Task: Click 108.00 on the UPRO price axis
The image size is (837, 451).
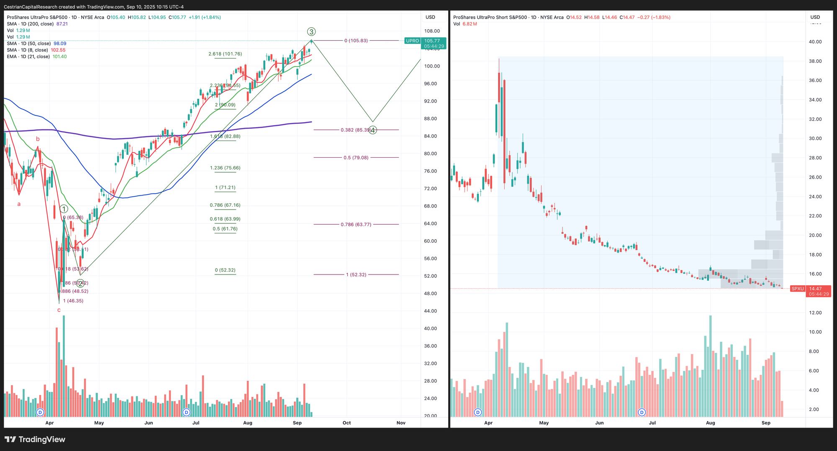Action: click(432, 31)
